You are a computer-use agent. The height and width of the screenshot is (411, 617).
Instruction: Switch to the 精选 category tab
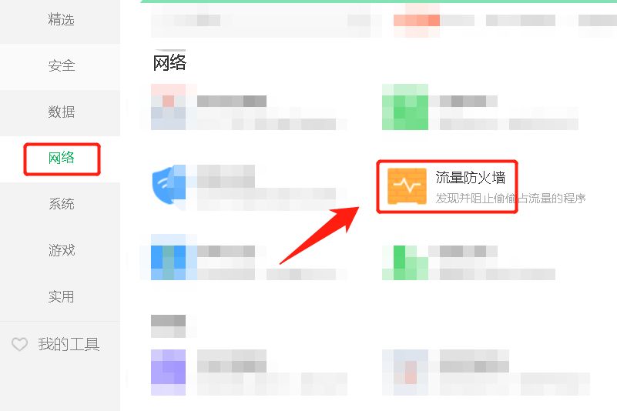coord(60,20)
